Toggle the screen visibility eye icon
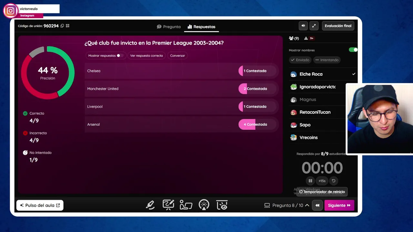This screenshot has width=413, height=232. tap(222, 205)
